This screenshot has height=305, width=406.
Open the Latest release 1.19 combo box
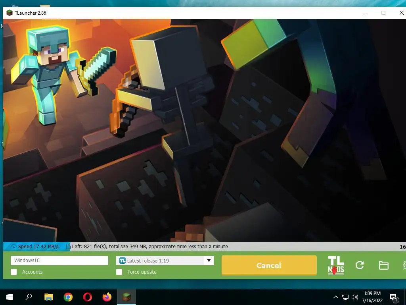click(x=165, y=261)
